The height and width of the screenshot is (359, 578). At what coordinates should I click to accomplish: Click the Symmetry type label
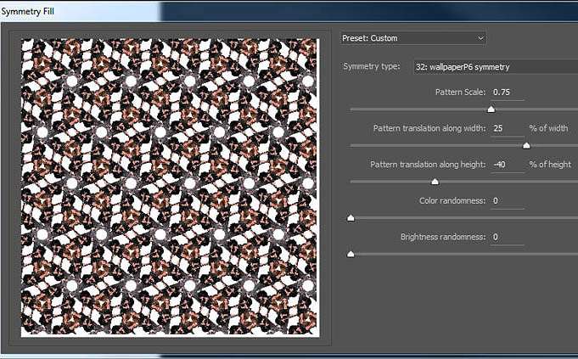(371, 67)
